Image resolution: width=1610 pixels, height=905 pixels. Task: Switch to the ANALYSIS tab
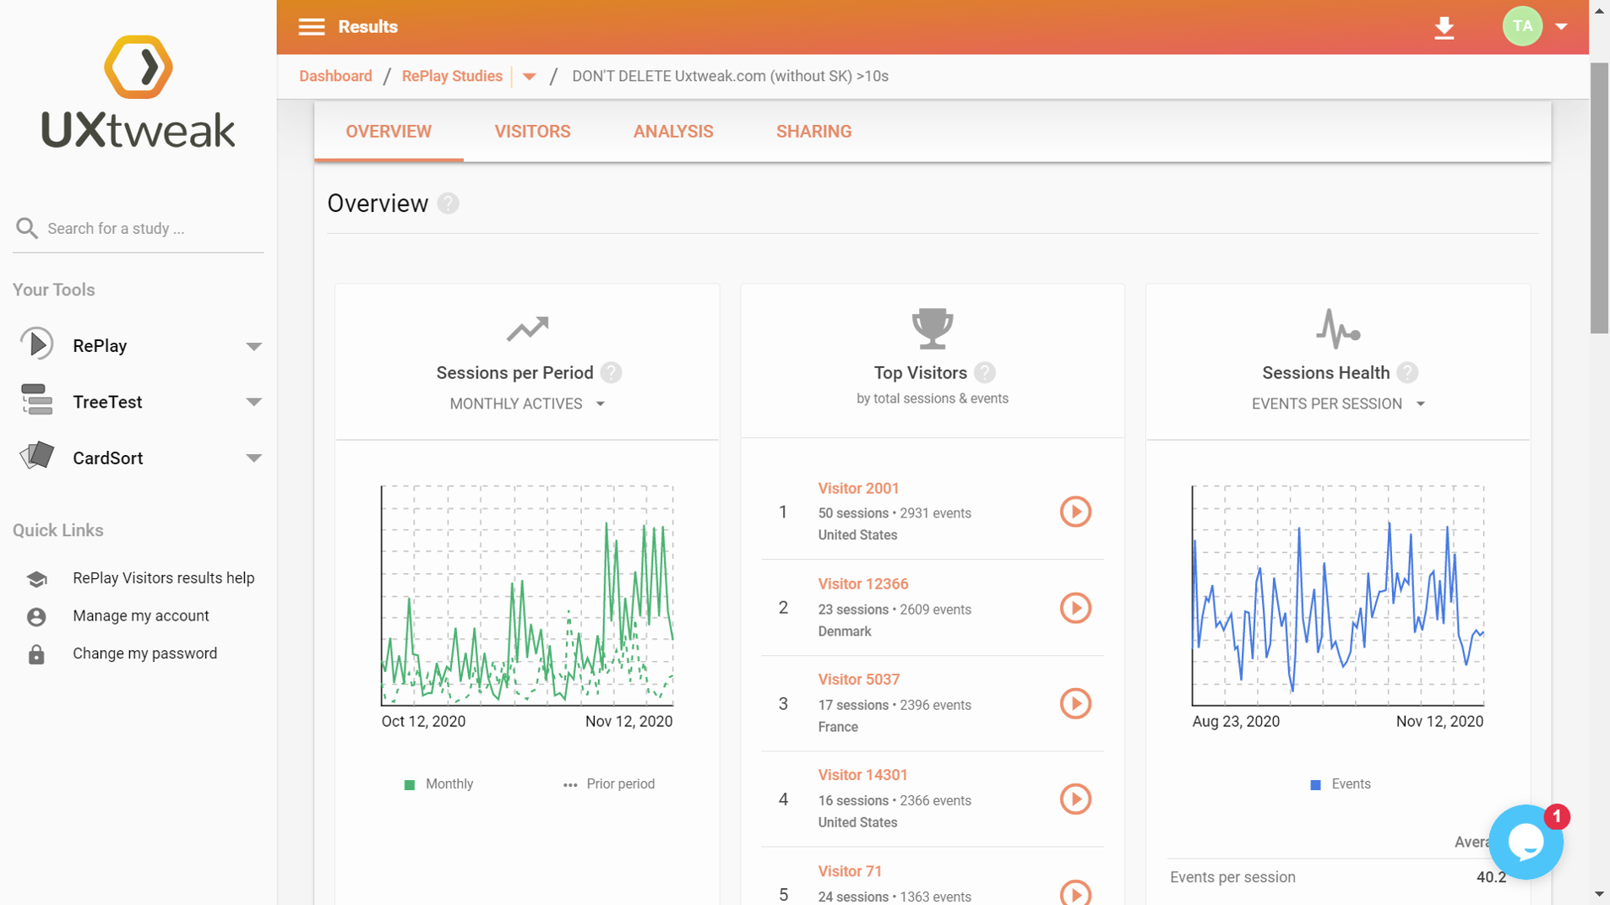[x=673, y=132]
